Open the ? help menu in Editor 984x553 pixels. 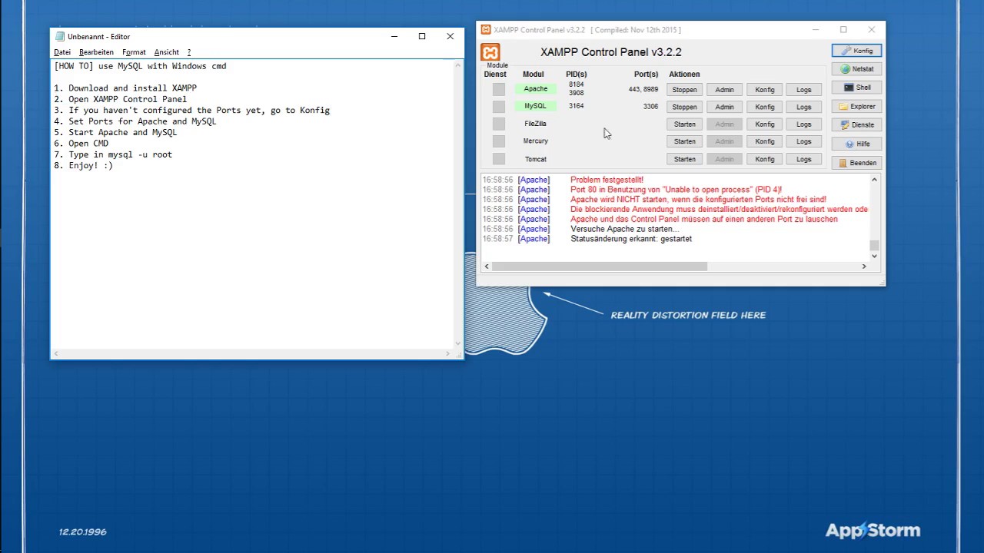tap(189, 52)
